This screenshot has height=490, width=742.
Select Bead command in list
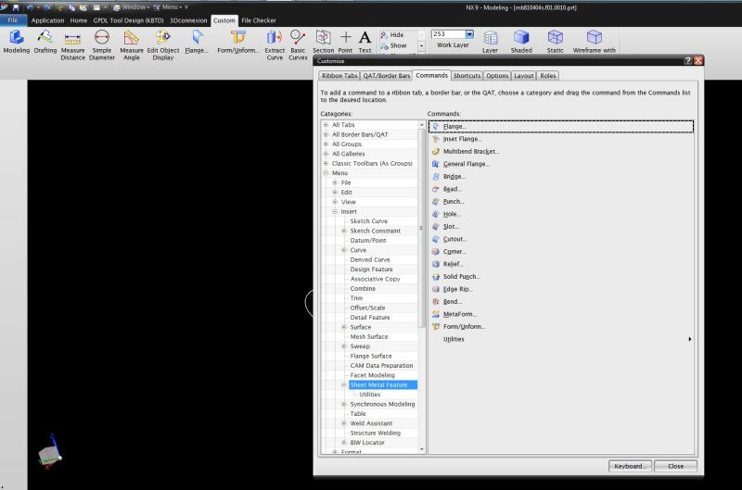pyautogui.click(x=447, y=189)
